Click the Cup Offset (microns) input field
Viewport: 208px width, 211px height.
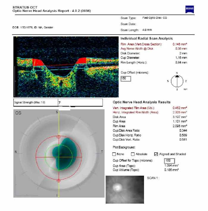126,79
